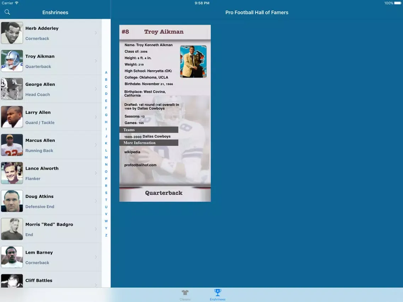Screen dimensions: 403x302
Task: Select the Enshrinees trophy tab
Action: tap(217, 295)
